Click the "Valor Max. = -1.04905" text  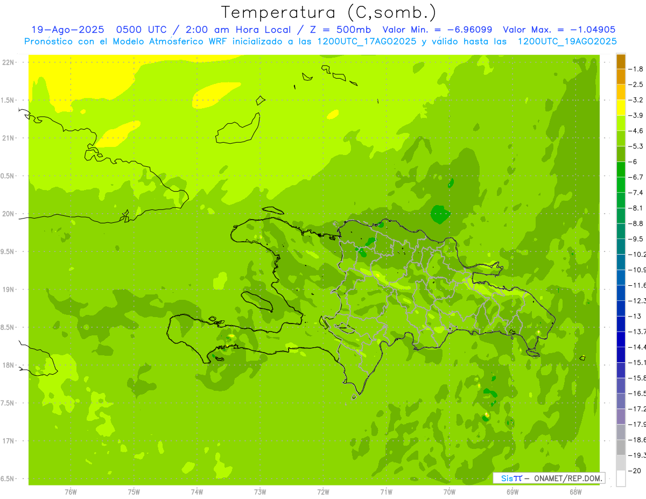click(559, 30)
